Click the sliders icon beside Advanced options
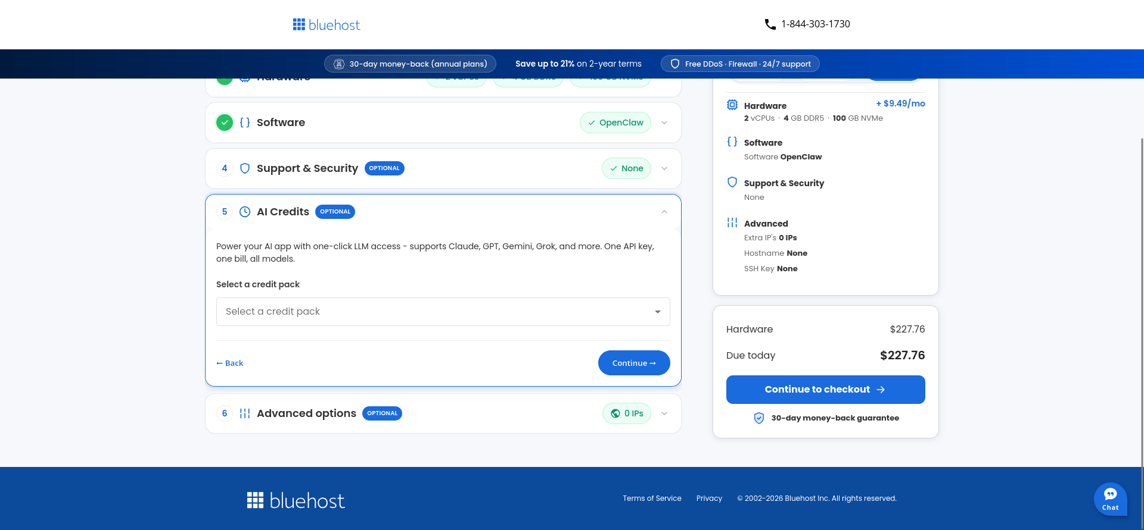Image resolution: width=1144 pixels, height=530 pixels. click(x=245, y=413)
